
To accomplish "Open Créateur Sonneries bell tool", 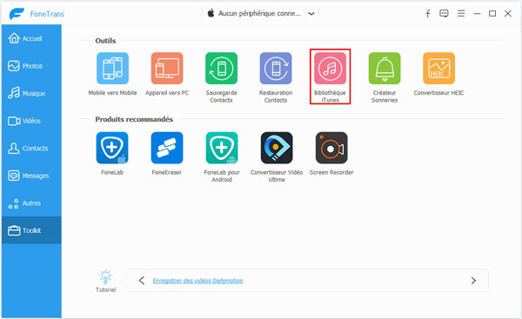I will (385, 68).
